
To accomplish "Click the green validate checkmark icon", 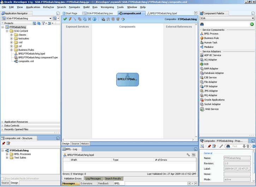I will 65,19.
